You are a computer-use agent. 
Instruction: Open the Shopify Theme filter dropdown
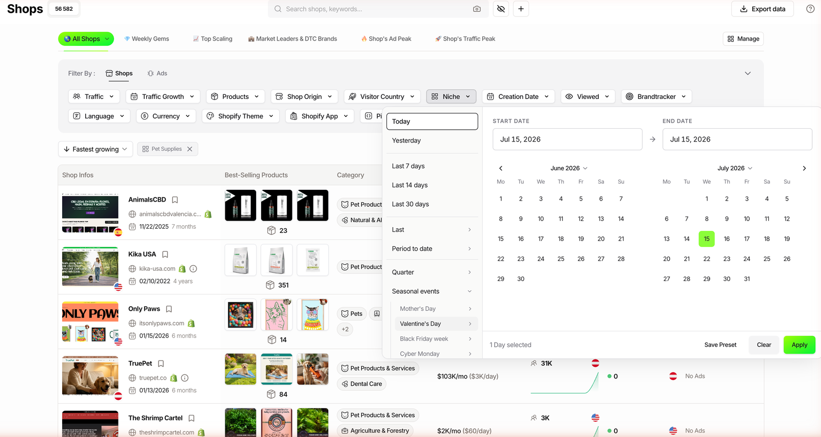pyautogui.click(x=241, y=116)
